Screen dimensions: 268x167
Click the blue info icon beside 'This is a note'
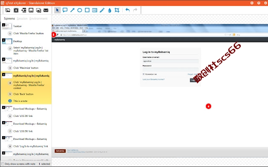[10, 101]
